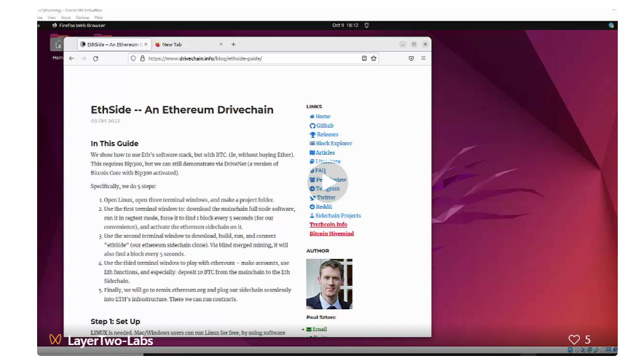Switch to the EthSide browser tab
The width and height of the screenshot is (644, 364).
click(x=114, y=44)
